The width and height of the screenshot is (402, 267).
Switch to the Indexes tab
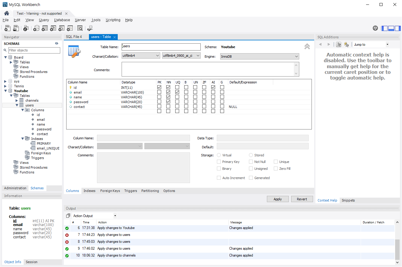[x=89, y=191]
